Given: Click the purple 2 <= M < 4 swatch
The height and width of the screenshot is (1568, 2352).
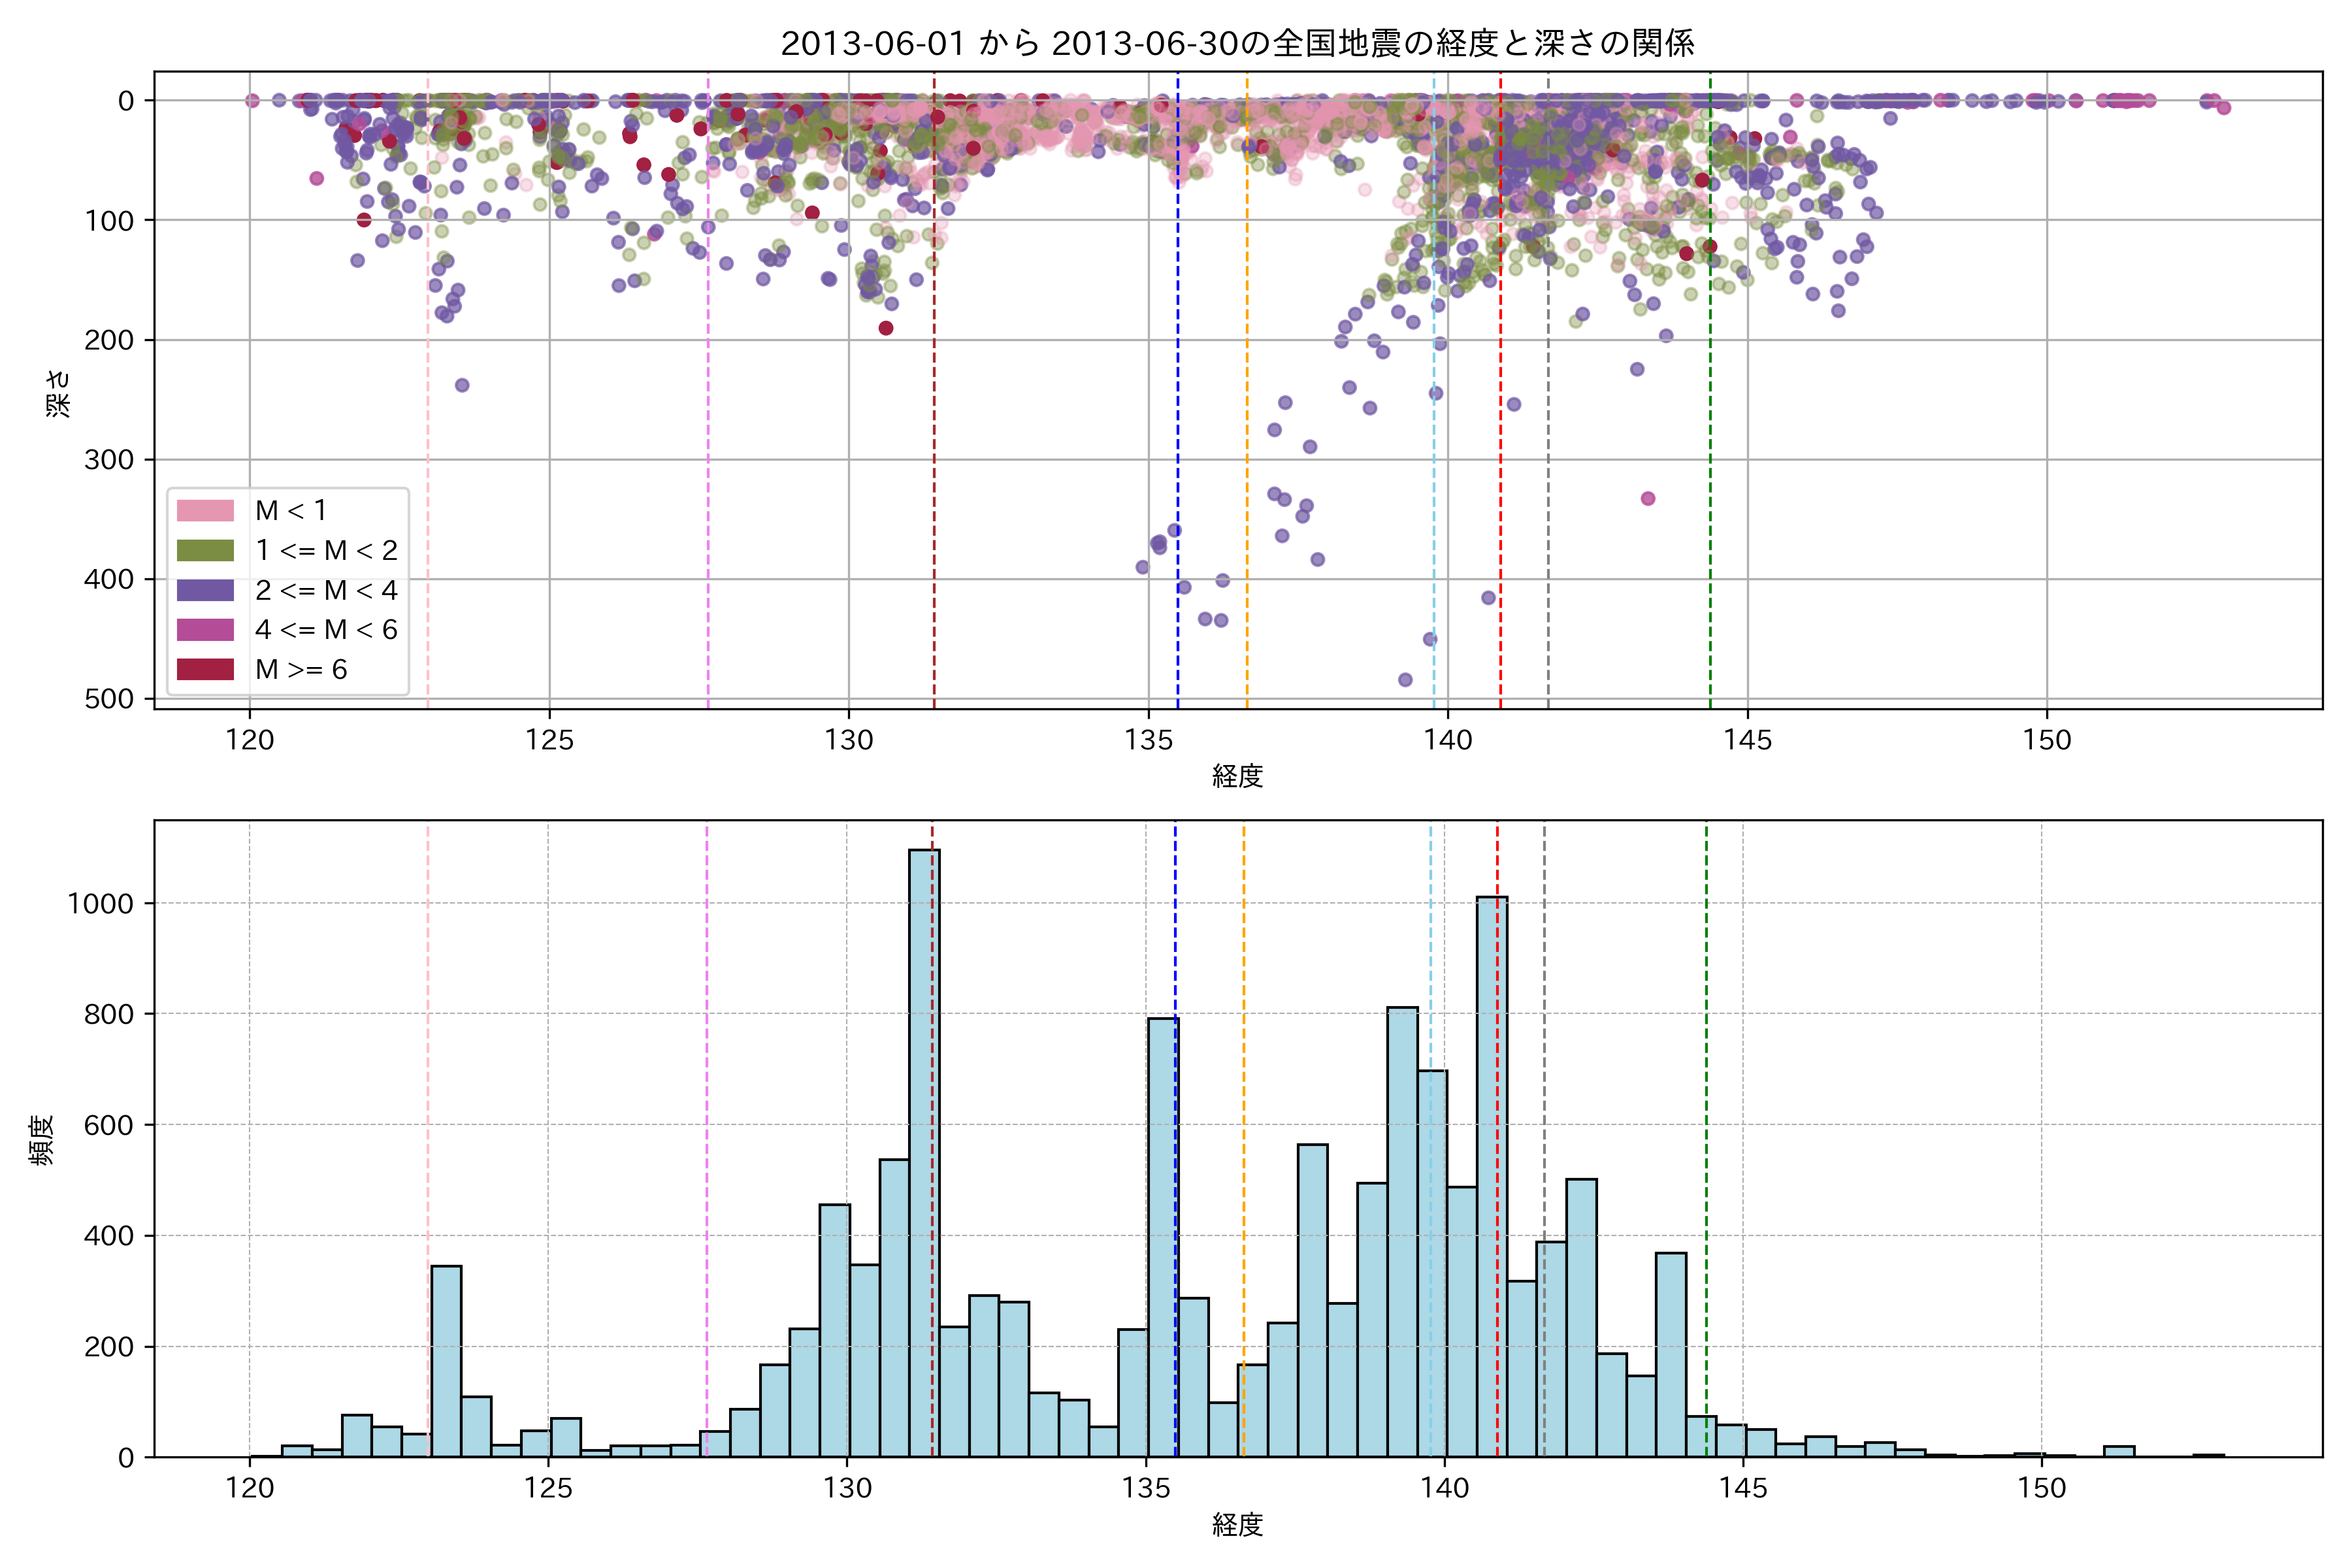Looking at the screenshot, I should pyautogui.click(x=205, y=590).
